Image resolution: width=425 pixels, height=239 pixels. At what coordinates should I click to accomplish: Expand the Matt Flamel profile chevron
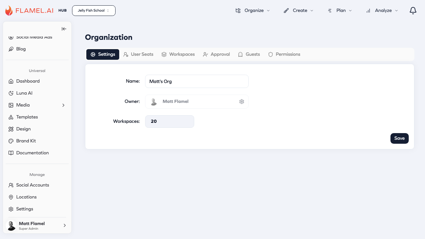pos(65,225)
